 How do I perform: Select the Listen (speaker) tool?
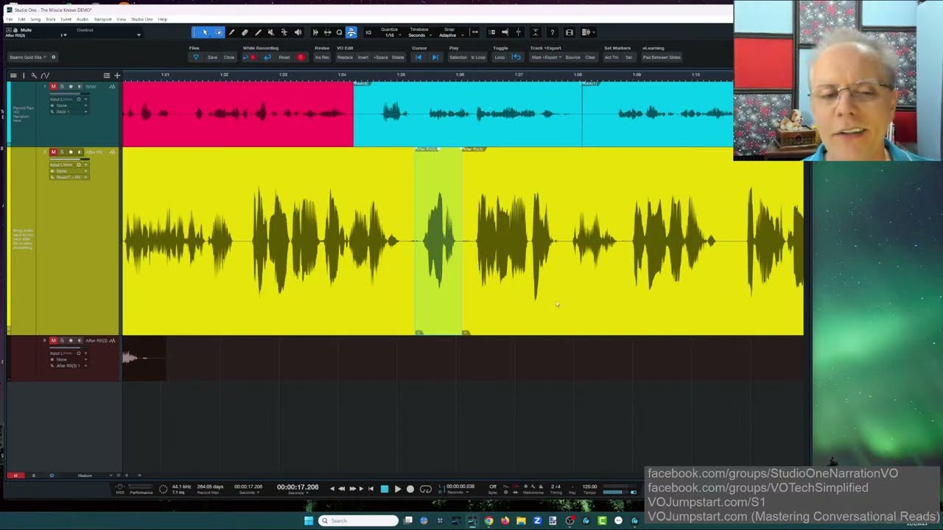coord(298,32)
